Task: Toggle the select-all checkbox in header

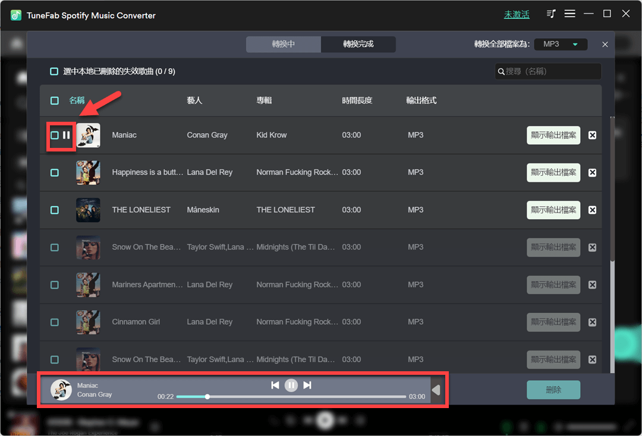Action: pos(55,100)
